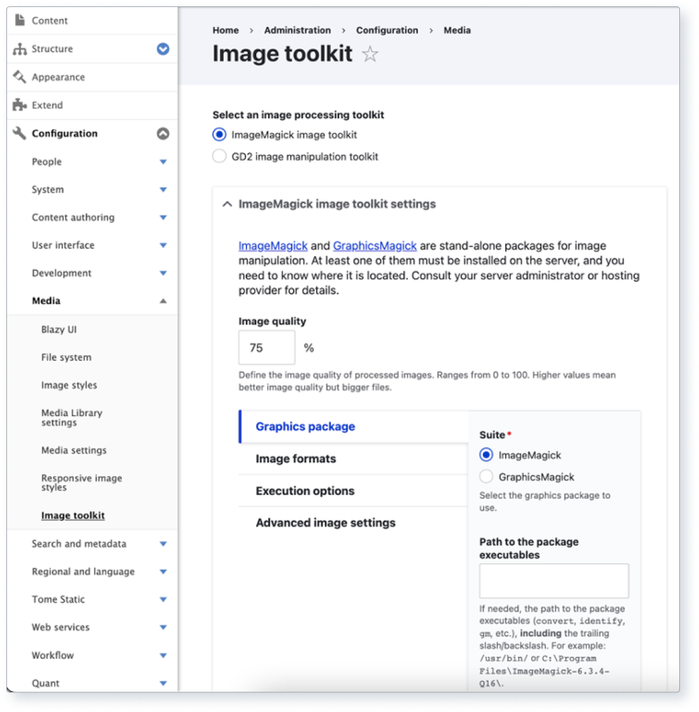The height and width of the screenshot is (712, 699).
Task: Collapse Configuration using the circular arrow icon
Action: pyautogui.click(x=164, y=133)
